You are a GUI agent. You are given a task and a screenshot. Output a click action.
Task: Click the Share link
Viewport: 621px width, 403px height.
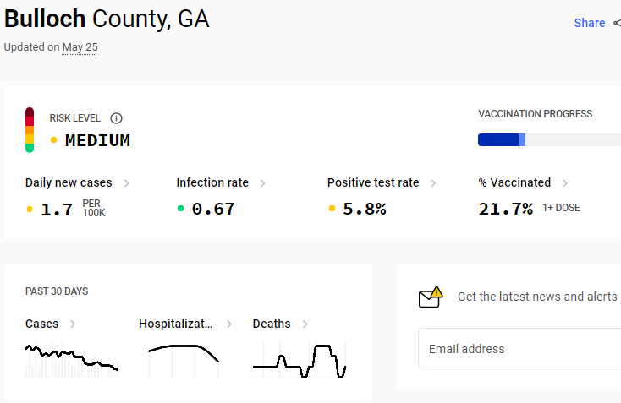tap(590, 23)
